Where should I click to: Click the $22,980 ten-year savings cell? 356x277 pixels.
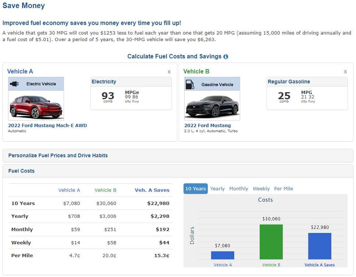(x=158, y=204)
